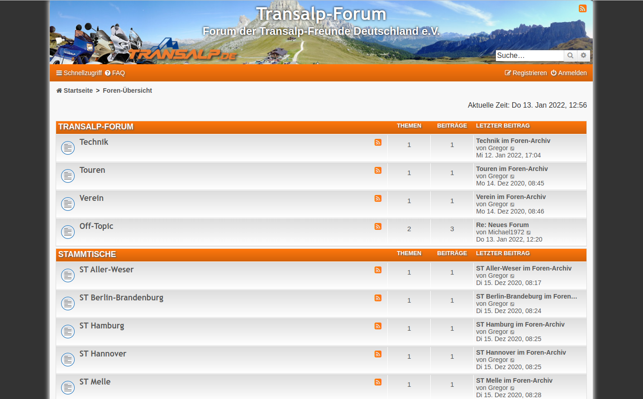Open 'Touren im Foren-Archiv' post
Screen dimensions: 643x399
pos(512,169)
